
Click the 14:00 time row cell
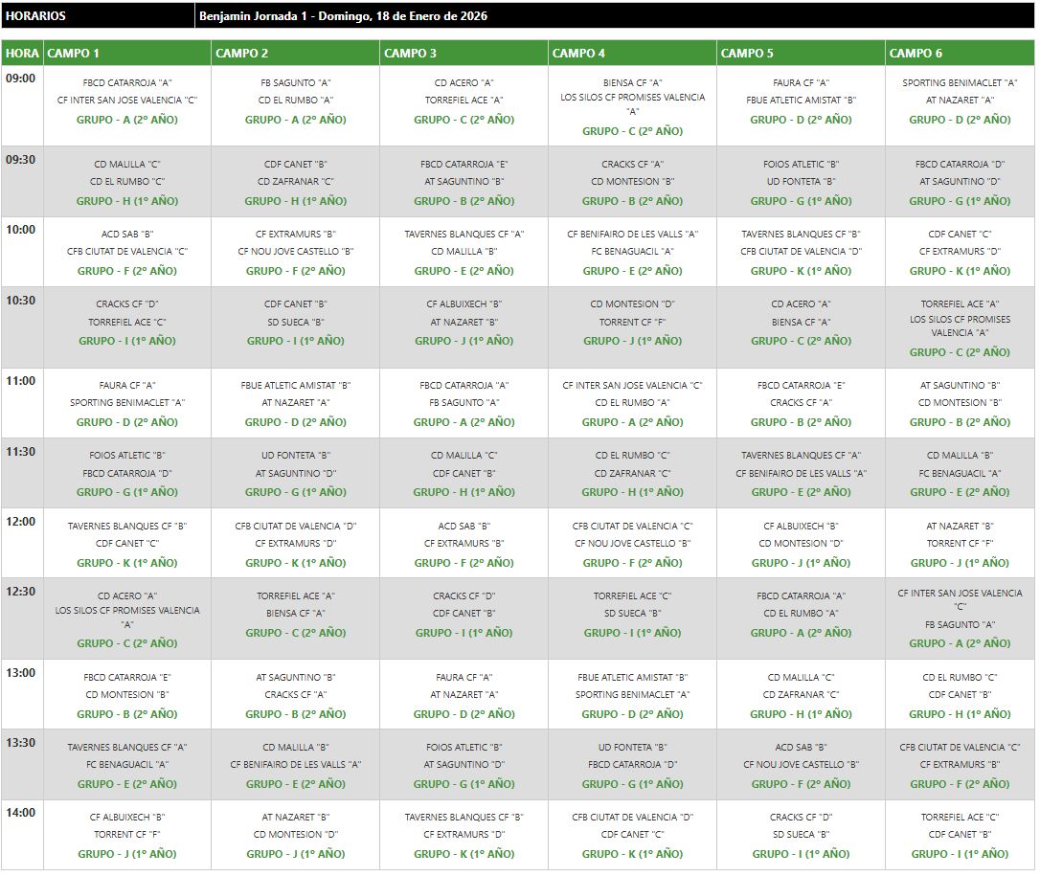21,813
